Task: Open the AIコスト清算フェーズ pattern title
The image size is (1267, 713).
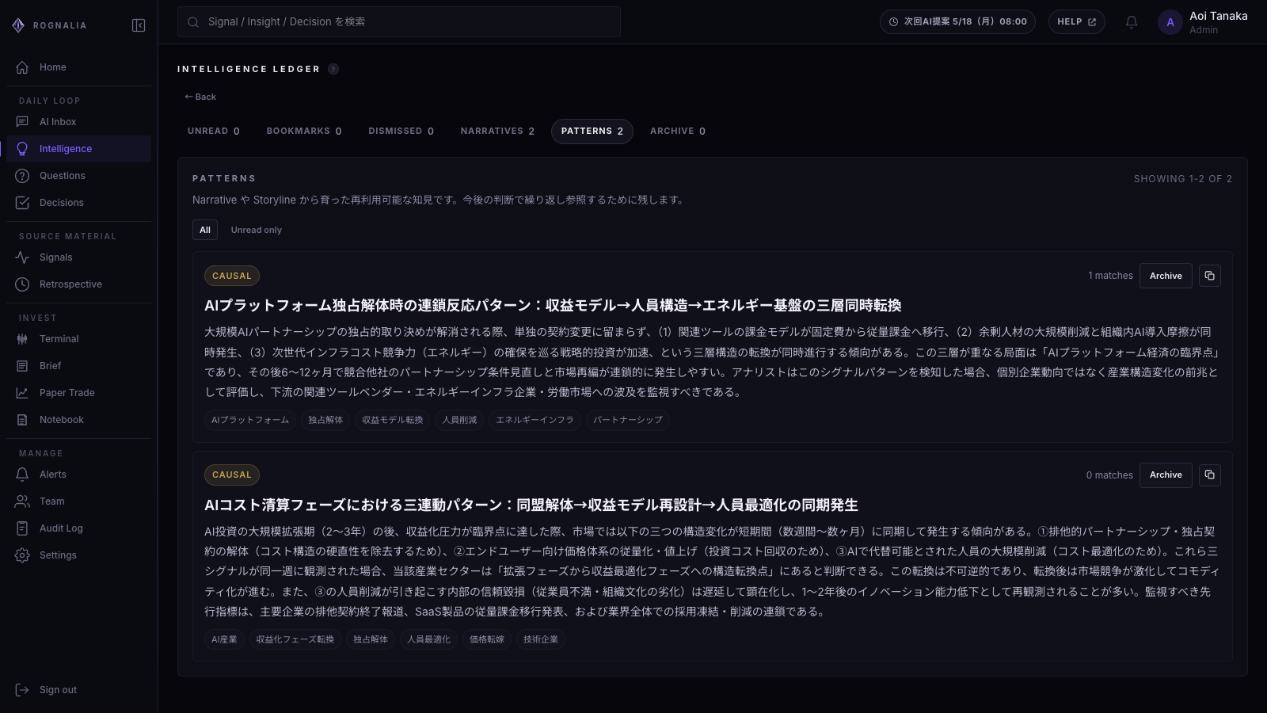Action: [x=531, y=505]
